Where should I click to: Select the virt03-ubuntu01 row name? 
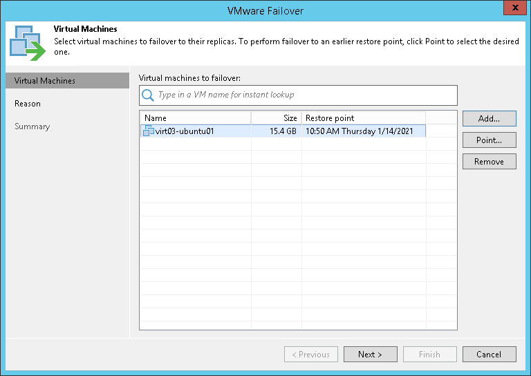click(185, 131)
